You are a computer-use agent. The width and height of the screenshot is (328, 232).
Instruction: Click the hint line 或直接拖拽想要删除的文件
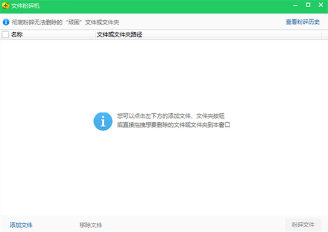tap(174, 125)
